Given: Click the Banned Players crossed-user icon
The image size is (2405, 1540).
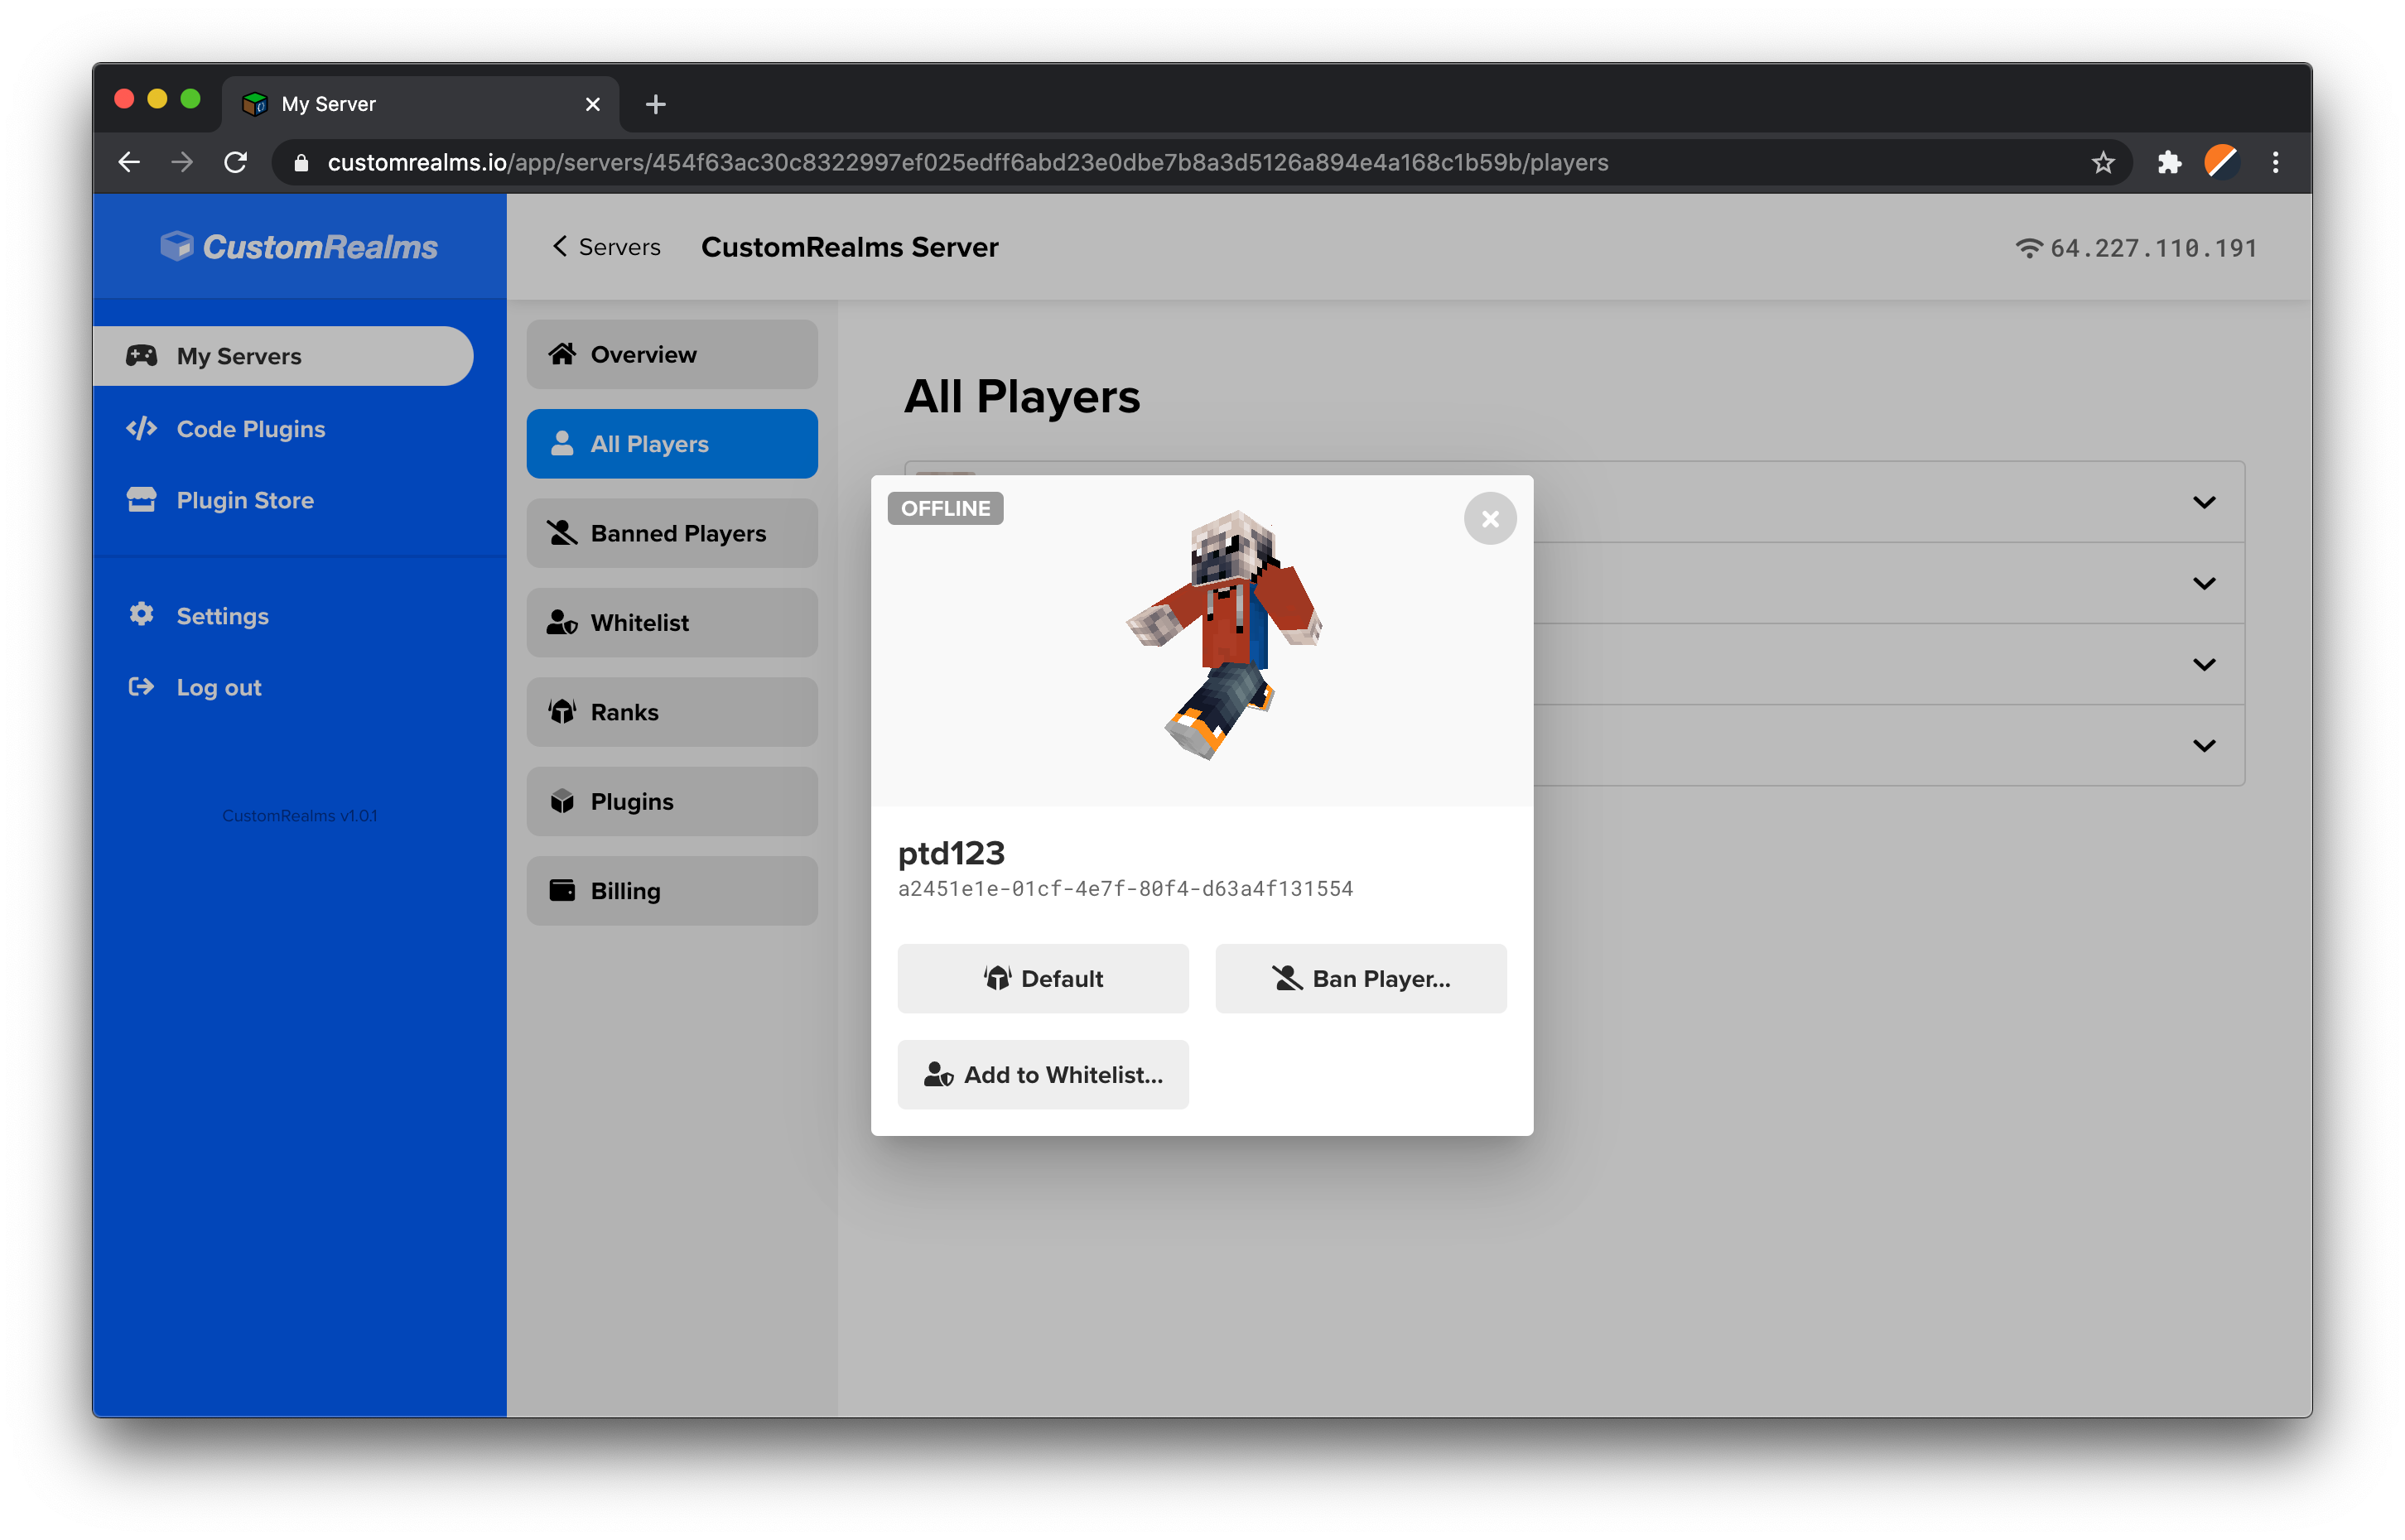Looking at the screenshot, I should pyautogui.click(x=562, y=532).
